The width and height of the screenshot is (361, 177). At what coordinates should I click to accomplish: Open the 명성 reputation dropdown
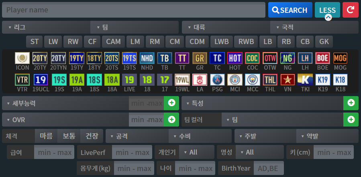pyautogui.click(x=260, y=152)
